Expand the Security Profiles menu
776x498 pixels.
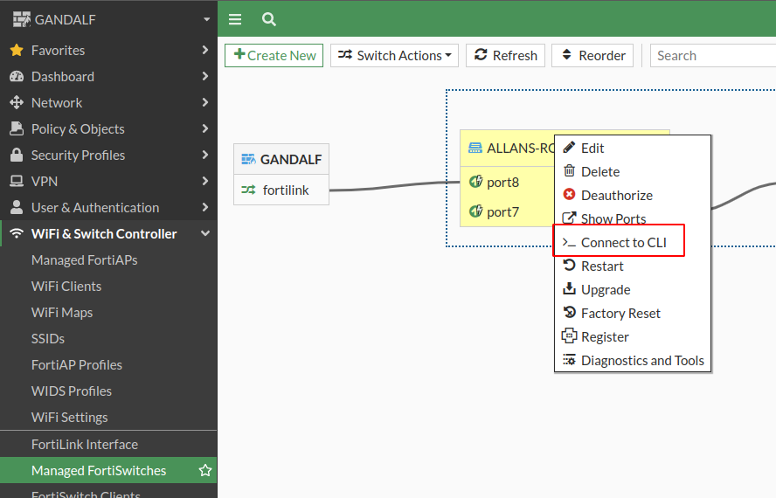(205, 156)
